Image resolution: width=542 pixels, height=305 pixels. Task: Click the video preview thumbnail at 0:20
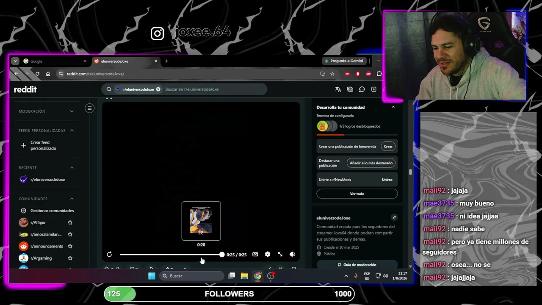tap(201, 221)
